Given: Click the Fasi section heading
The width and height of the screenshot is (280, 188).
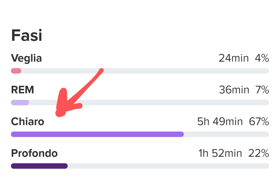Looking at the screenshot, I should [27, 35].
